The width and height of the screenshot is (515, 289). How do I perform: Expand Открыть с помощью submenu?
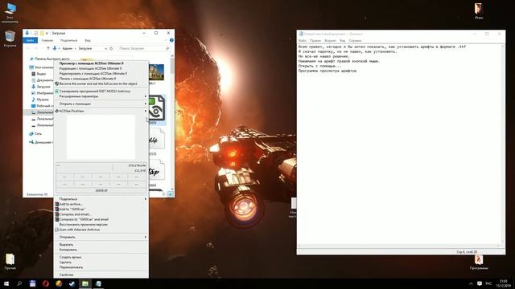click(x=101, y=104)
